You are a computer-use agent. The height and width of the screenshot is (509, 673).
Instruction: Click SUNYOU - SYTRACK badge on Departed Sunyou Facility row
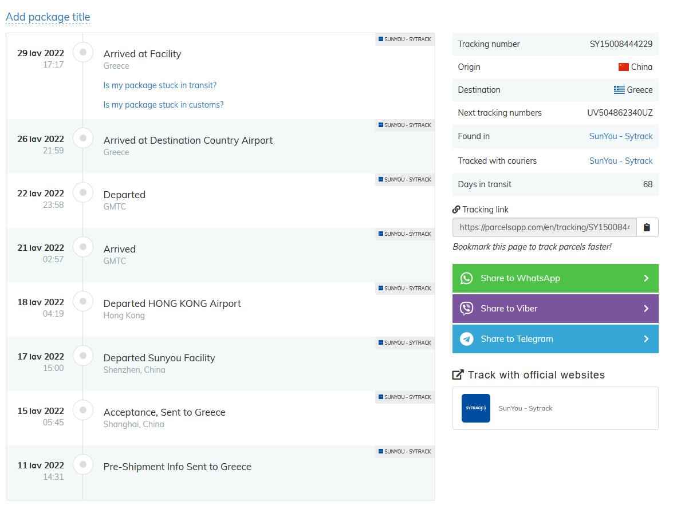(x=405, y=343)
